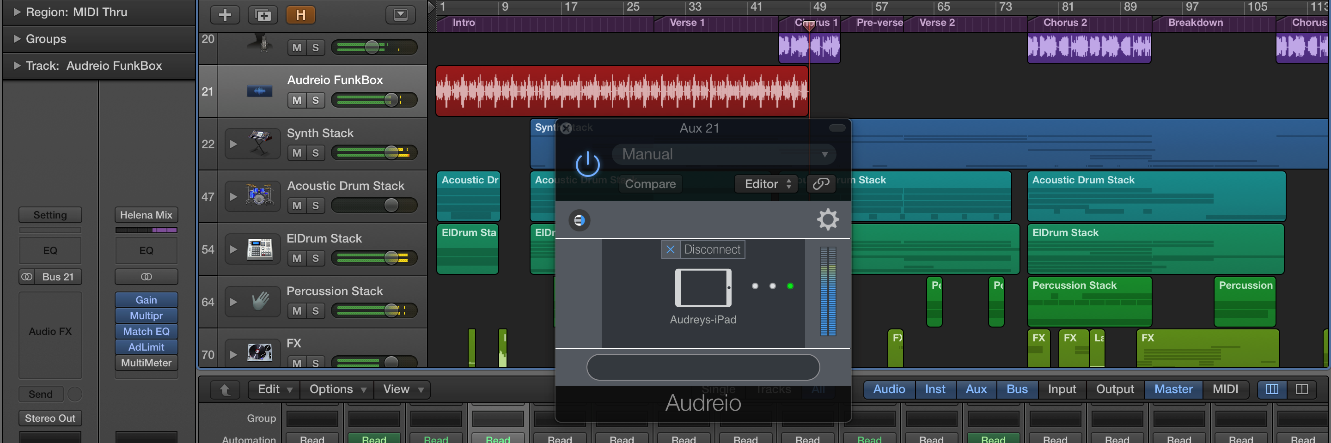
Task: Expand the Groups inspector section
Action: click(17, 39)
